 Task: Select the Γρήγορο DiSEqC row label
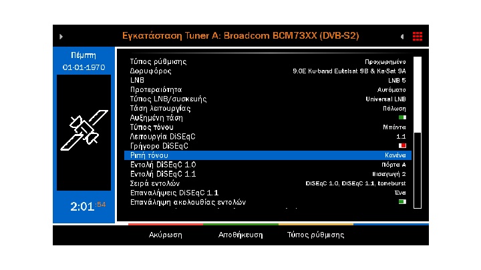(x=159, y=146)
